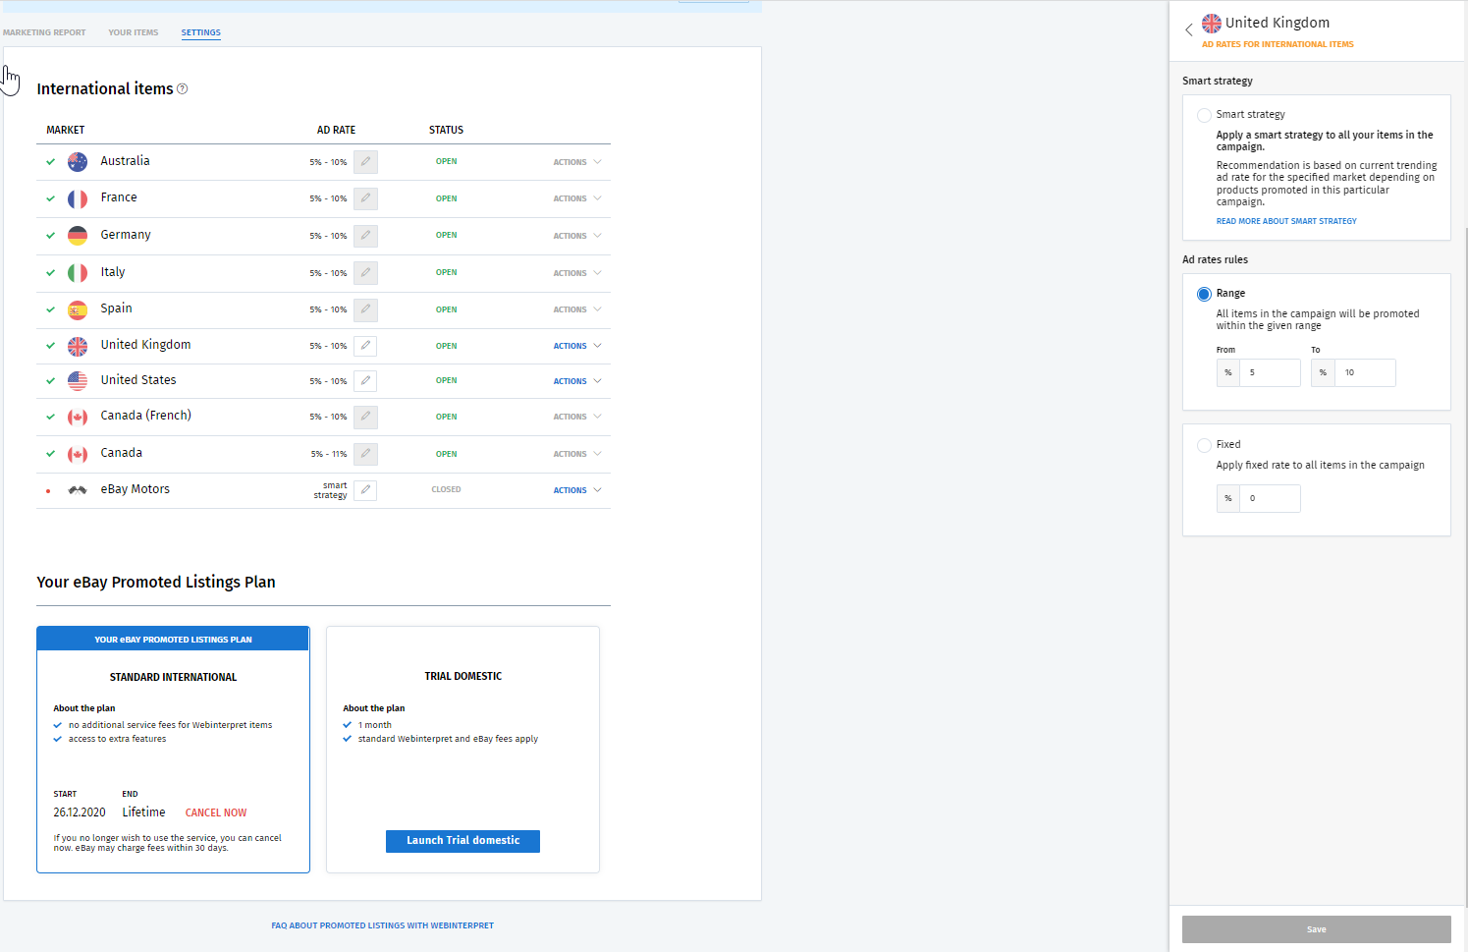Screen dimensions: 1468x952
Task: Click the Germany flag icon
Action: 78,236
